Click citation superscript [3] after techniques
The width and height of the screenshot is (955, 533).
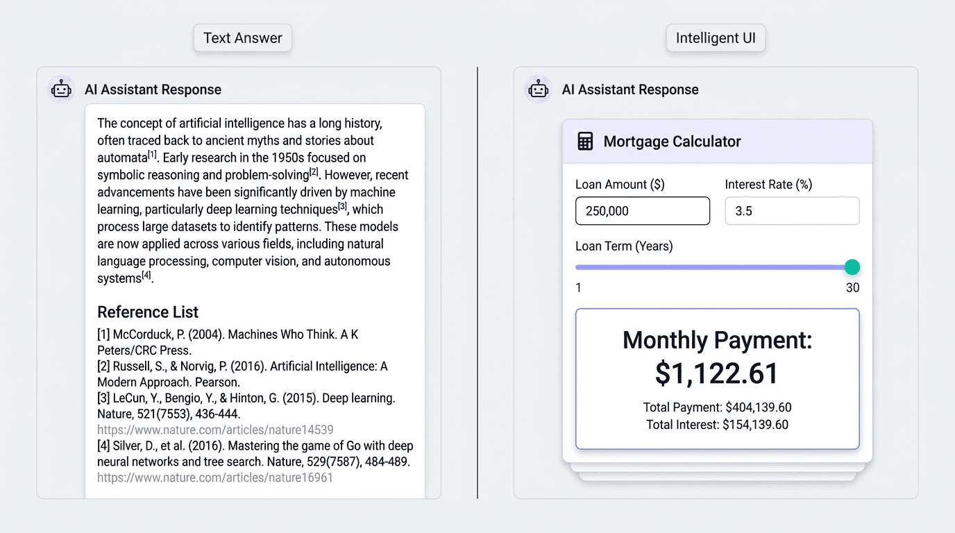coord(342,206)
